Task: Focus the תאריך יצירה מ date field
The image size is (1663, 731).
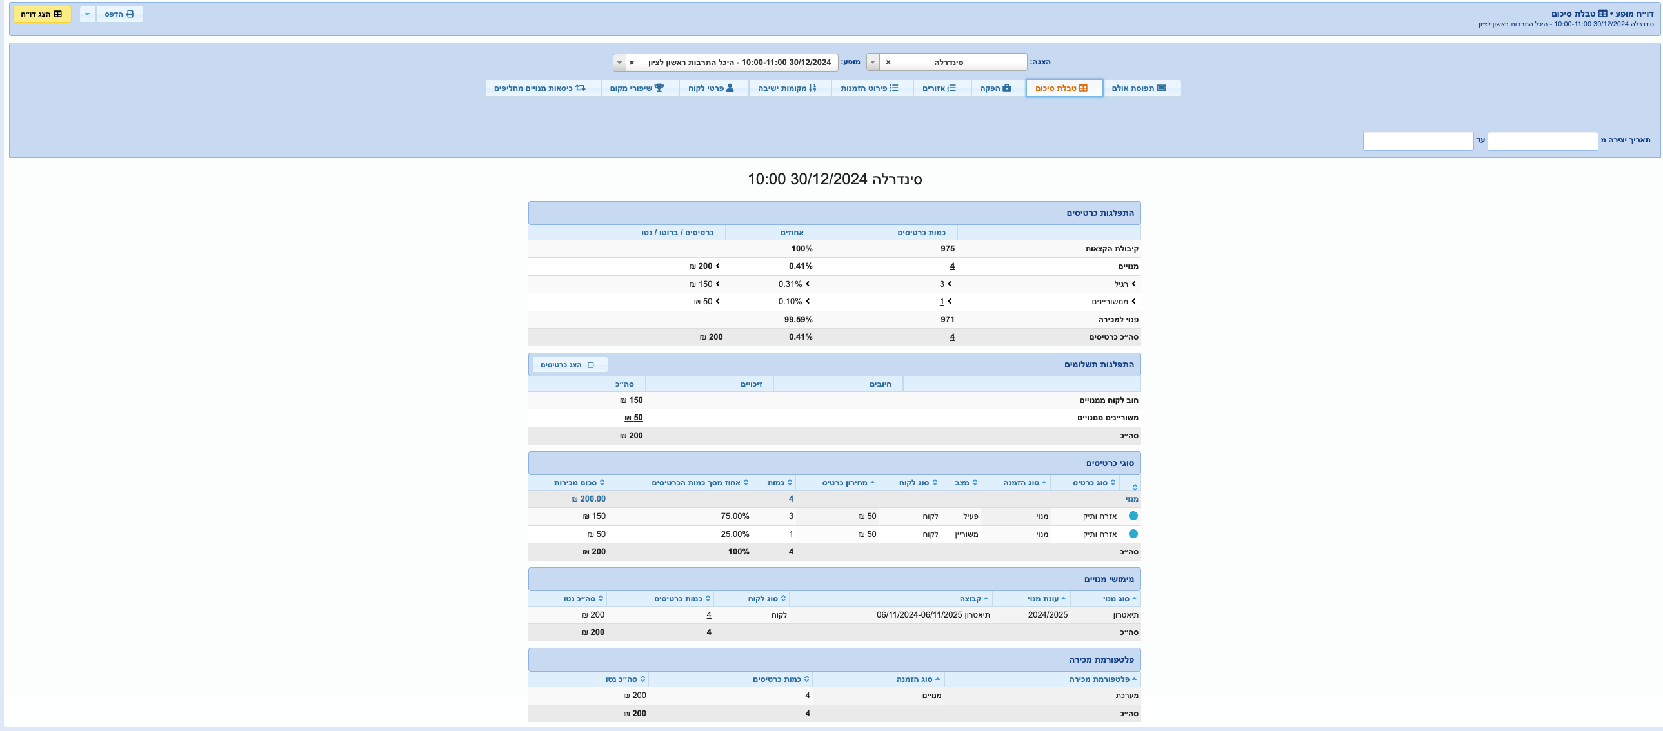Action: coord(1542,141)
